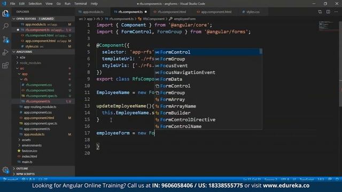Choose FormControlName from the suggestion list

(208, 126)
